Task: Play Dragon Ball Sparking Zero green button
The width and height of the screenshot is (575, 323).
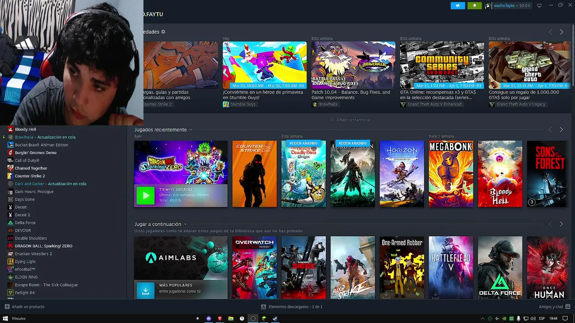Action: tap(146, 196)
